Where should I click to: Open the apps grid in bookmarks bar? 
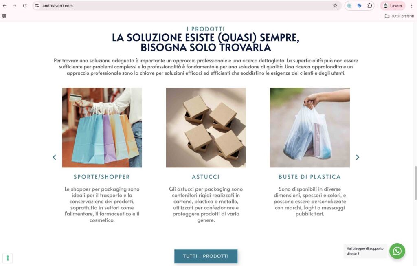coord(4,16)
